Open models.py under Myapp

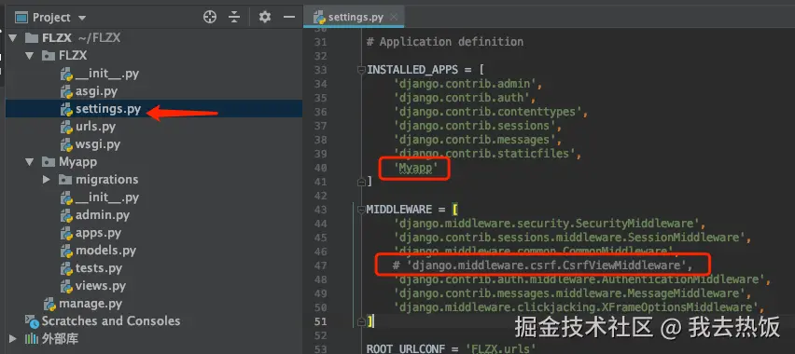click(105, 251)
